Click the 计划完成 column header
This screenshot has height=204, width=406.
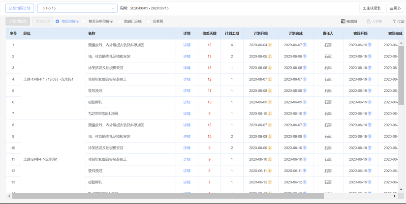[x=296, y=33]
